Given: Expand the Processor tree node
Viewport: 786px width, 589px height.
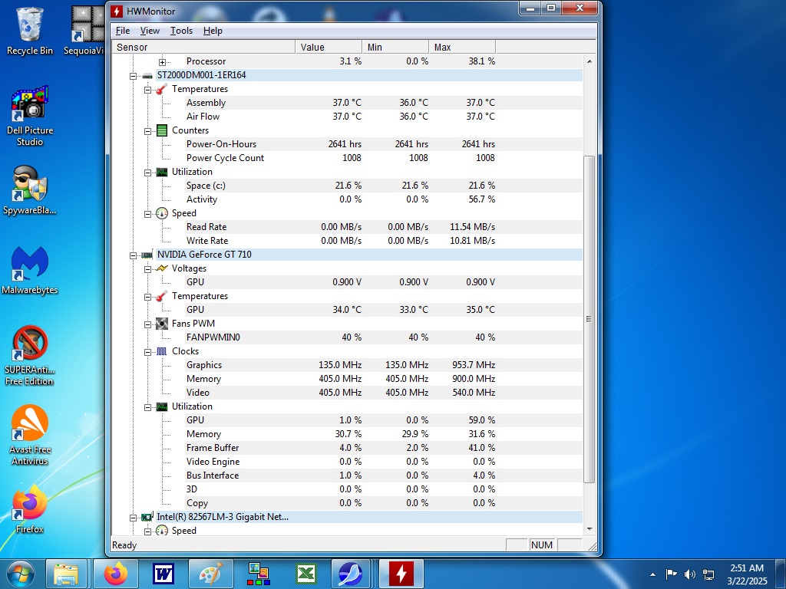Looking at the screenshot, I should [x=163, y=63].
